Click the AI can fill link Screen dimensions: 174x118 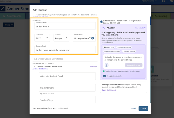tap(93, 67)
